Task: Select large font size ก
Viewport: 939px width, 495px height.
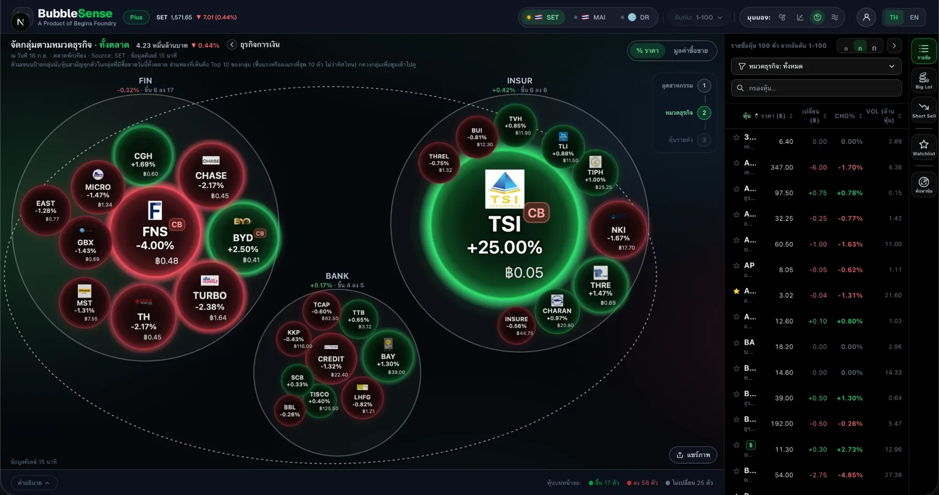Action: (x=874, y=48)
